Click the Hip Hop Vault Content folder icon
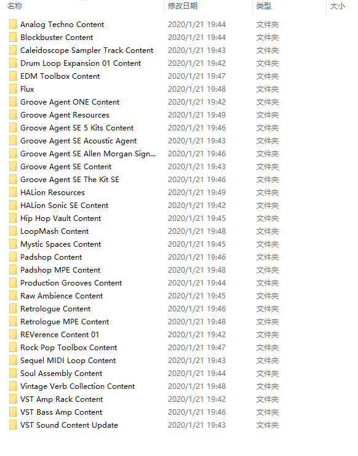This screenshot has width=358, height=456. (13, 218)
